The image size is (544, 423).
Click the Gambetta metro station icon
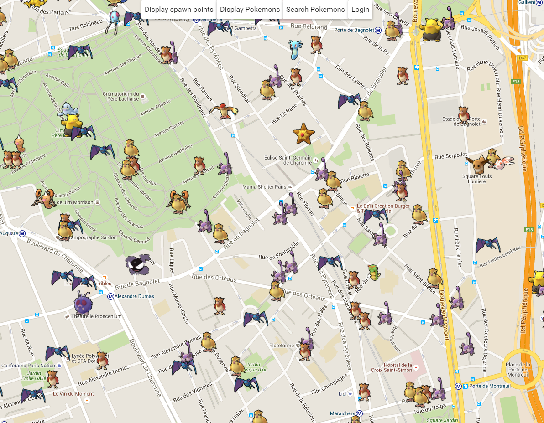click(x=196, y=20)
